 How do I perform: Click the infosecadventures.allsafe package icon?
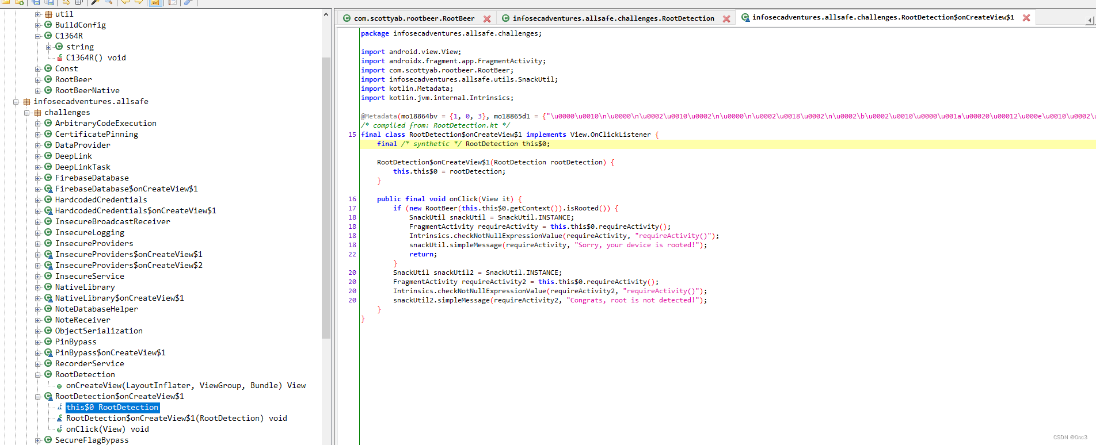tap(26, 101)
